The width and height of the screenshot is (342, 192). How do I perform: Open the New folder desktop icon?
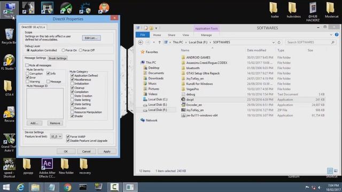[66, 166]
